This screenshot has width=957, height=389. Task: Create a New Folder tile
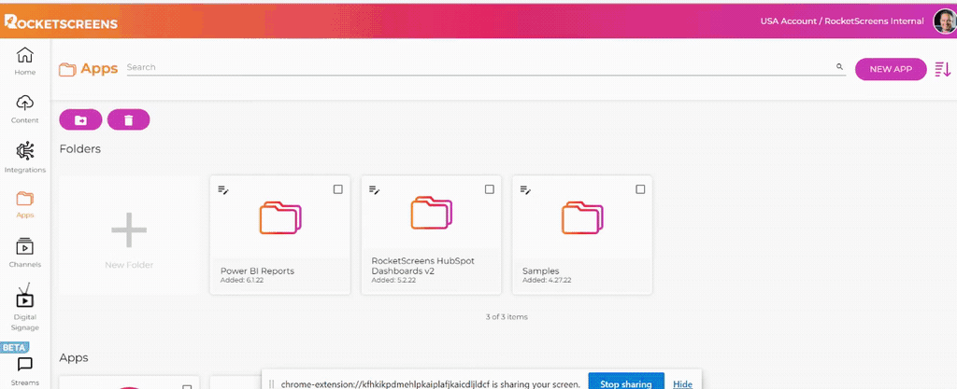click(129, 235)
